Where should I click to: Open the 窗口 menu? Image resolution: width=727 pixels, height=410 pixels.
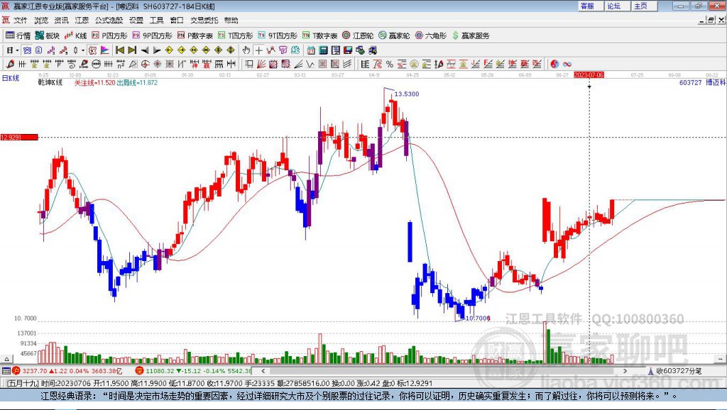pos(177,20)
